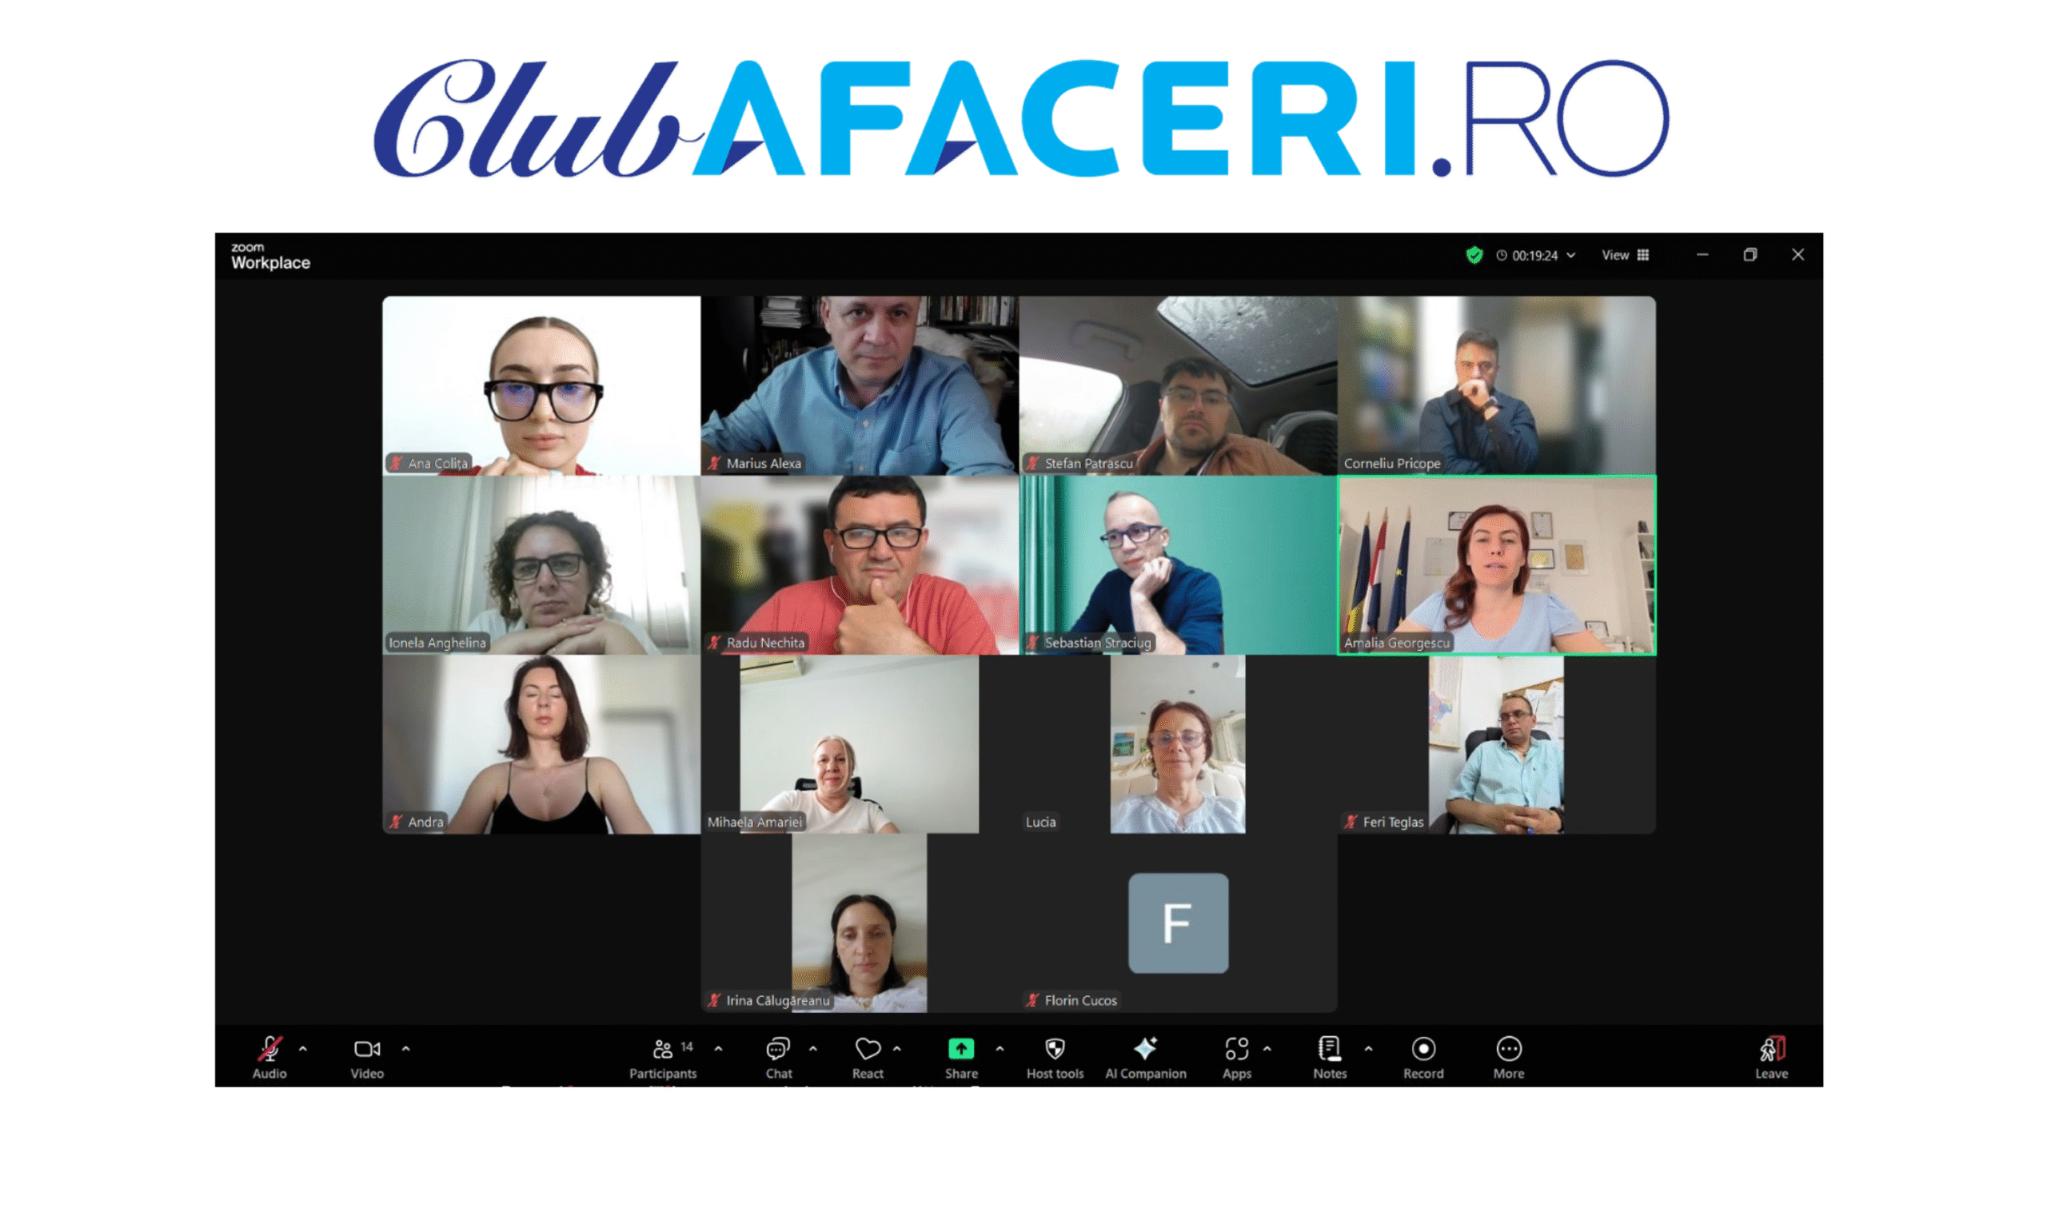This screenshot has width=2047, height=1208.
Task: Click the Ionela Anghelina name label
Action: pyautogui.click(x=437, y=642)
